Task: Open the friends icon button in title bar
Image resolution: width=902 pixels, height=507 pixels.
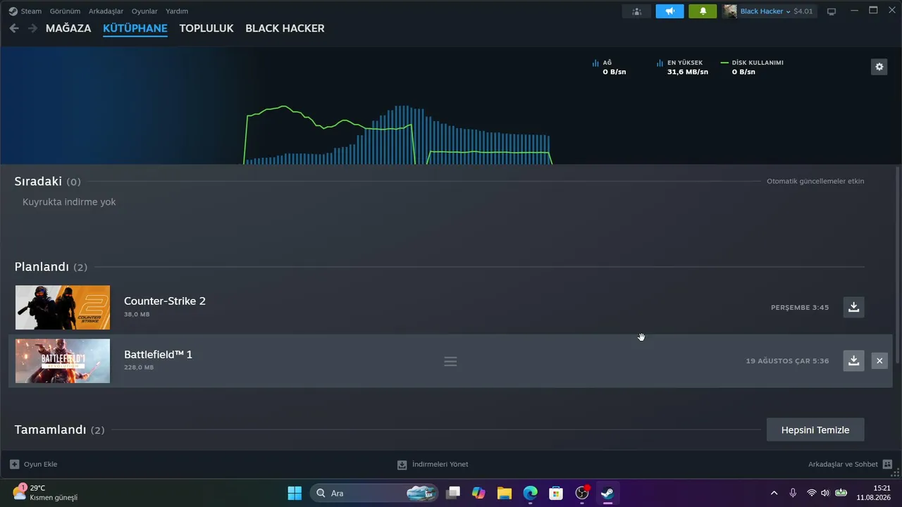Action: click(x=636, y=11)
